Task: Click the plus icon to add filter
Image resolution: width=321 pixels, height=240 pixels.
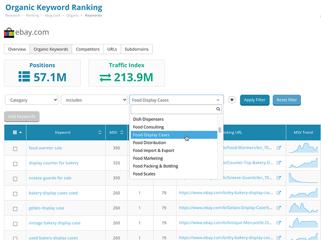Action: (232, 100)
